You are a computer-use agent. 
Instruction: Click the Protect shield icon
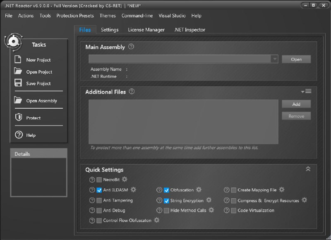click(x=19, y=117)
